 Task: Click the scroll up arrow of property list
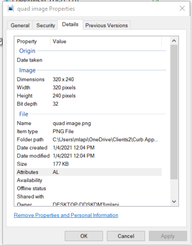174,41
